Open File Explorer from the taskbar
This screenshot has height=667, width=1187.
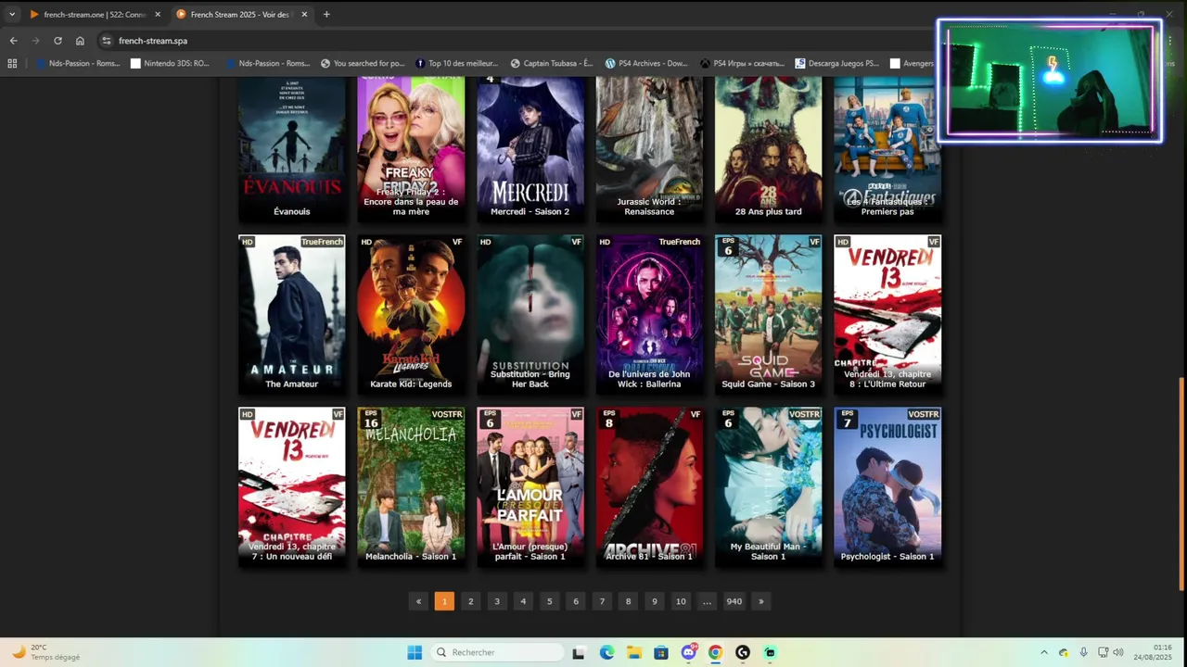(x=633, y=652)
